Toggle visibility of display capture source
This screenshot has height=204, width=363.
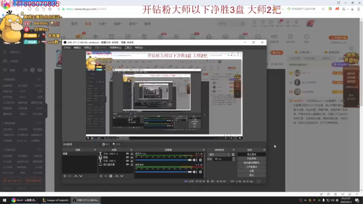(x=128, y=165)
